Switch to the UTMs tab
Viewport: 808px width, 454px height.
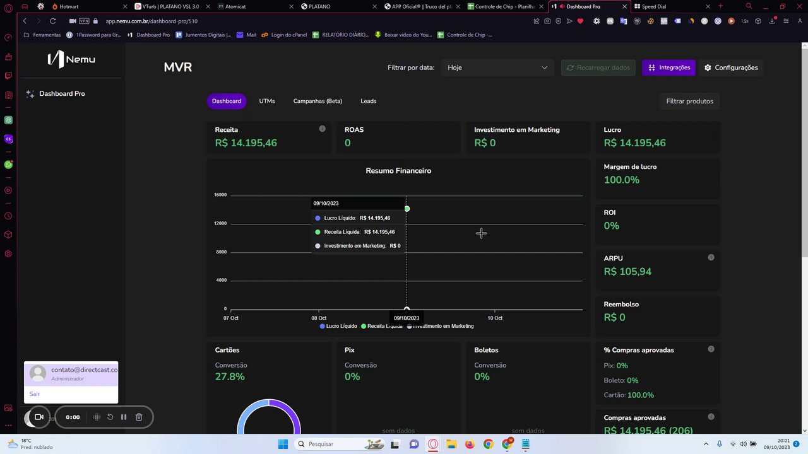tap(267, 101)
